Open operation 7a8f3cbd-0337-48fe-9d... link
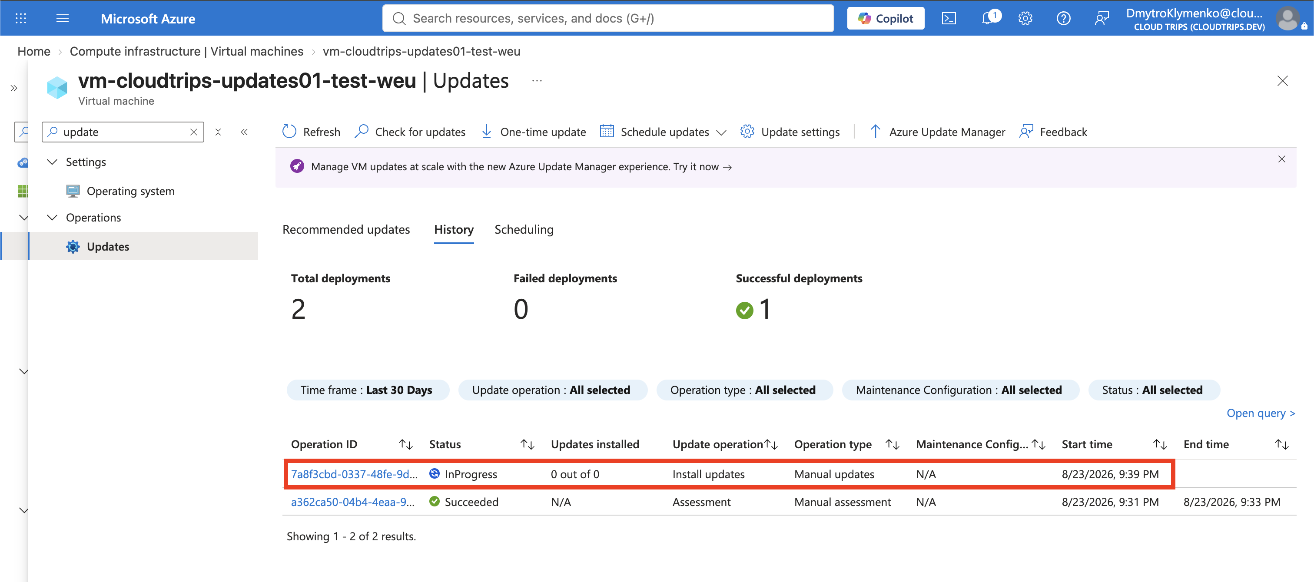Screen dimensions: 1314x582 [x=354, y=474]
